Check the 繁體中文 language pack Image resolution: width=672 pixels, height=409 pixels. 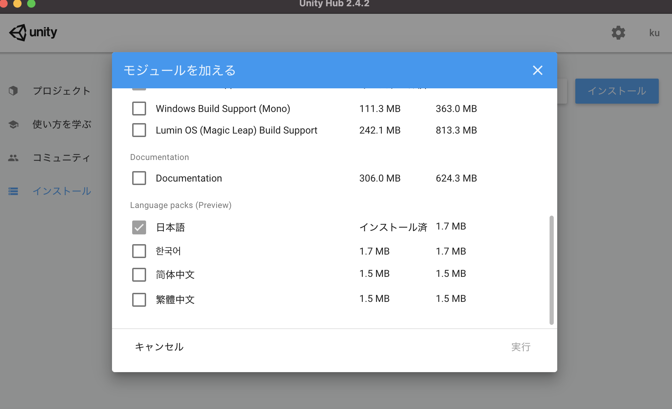pyautogui.click(x=139, y=300)
